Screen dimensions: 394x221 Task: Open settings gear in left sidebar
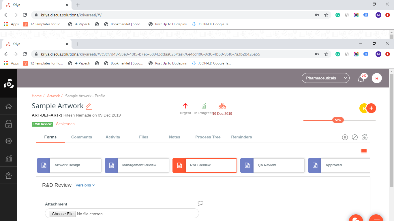pos(9,141)
